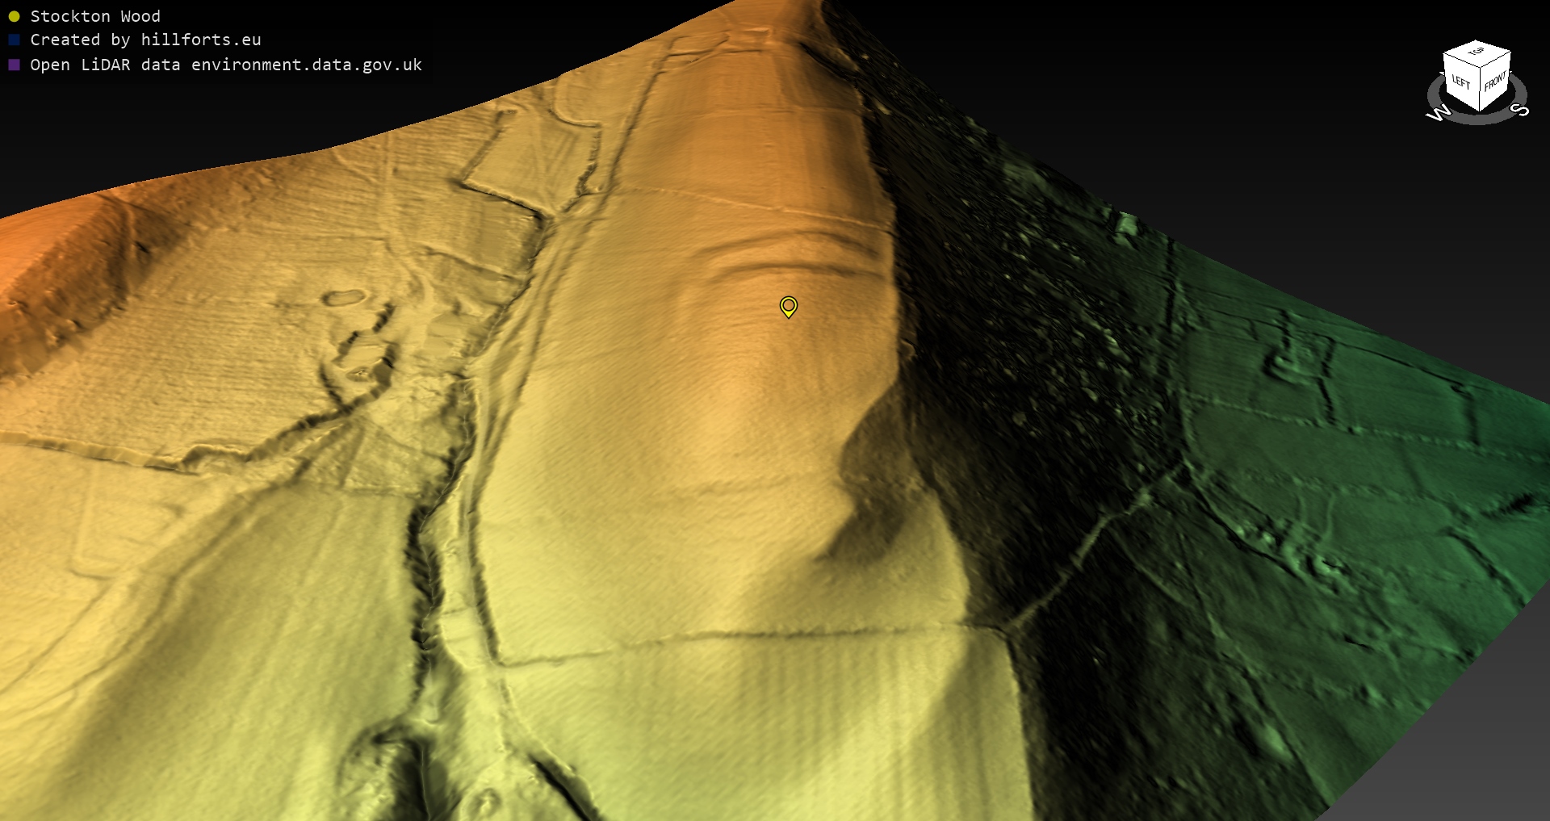Image resolution: width=1550 pixels, height=821 pixels.
Task: Click the TOP face of the view cube
Action: (1477, 52)
